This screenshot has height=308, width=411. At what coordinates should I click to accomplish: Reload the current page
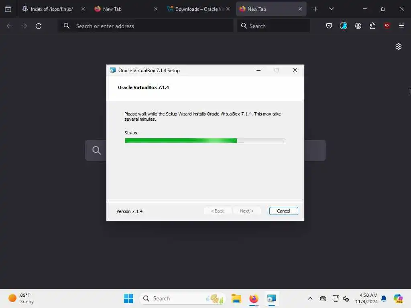click(x=39, y=26)
